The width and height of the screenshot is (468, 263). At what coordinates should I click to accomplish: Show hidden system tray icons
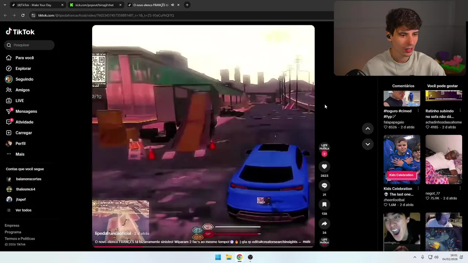click(x=415, y=257)
